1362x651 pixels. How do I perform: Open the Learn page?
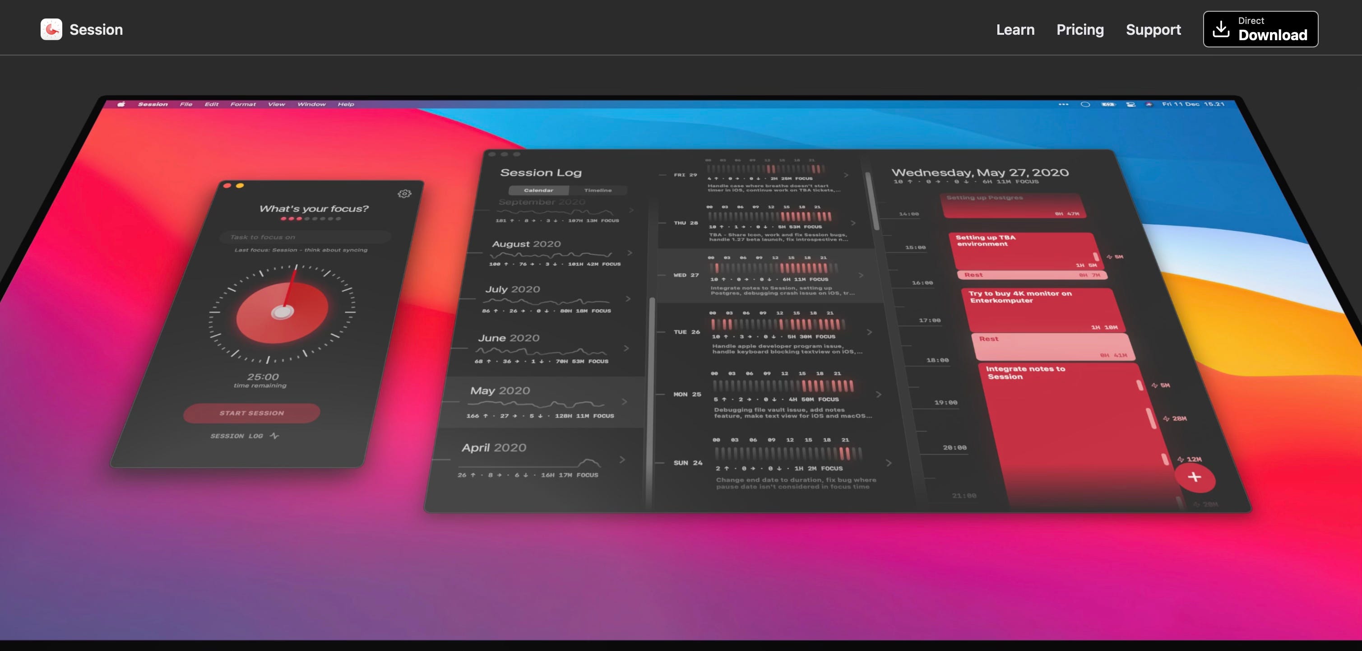pyautogui.click(x=1015, y=30)
